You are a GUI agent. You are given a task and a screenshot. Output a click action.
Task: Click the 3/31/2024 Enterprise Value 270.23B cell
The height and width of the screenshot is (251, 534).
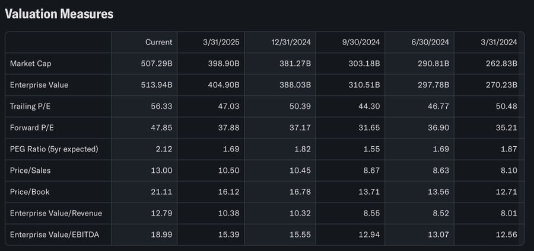501,85
